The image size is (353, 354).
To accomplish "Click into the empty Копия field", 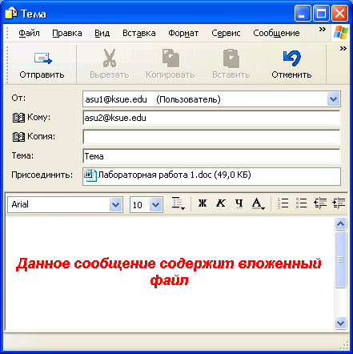I will coord(211,137).
